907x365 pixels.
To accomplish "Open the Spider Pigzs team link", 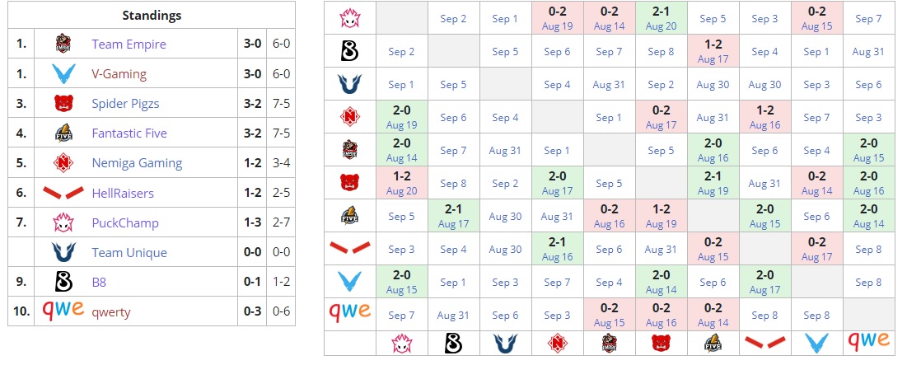I will (x=125, y=104).
